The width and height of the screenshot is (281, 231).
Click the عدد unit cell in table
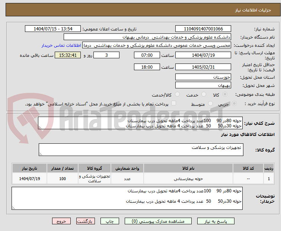(127, 179)
